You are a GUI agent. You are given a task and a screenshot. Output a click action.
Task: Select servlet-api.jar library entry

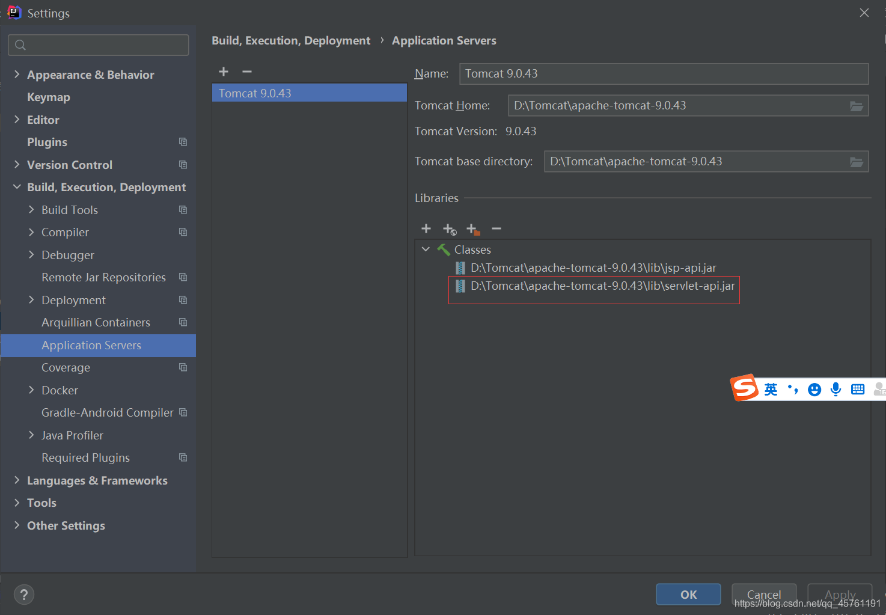(595, 286)
